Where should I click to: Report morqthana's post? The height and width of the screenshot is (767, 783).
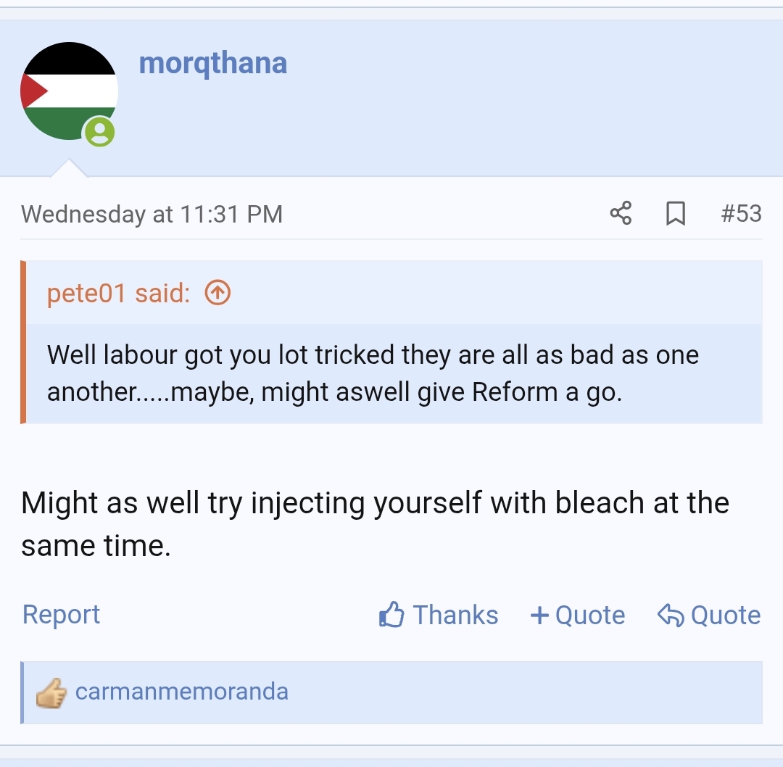[61, 614]
